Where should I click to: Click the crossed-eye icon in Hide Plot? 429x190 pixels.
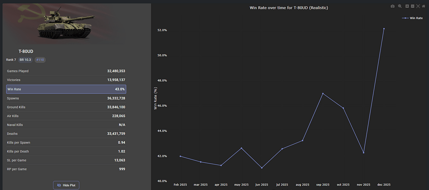tap(59, 185)
